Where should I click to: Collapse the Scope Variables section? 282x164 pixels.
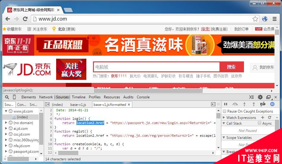coord(224,137)
